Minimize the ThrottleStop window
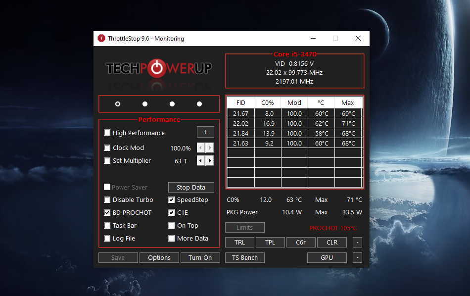Image resolution: width=470 pixels, height=296 pixels. (x=313, y=39)
